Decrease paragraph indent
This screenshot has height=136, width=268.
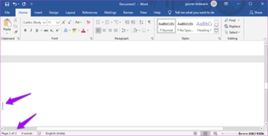[x=127, y=22]
